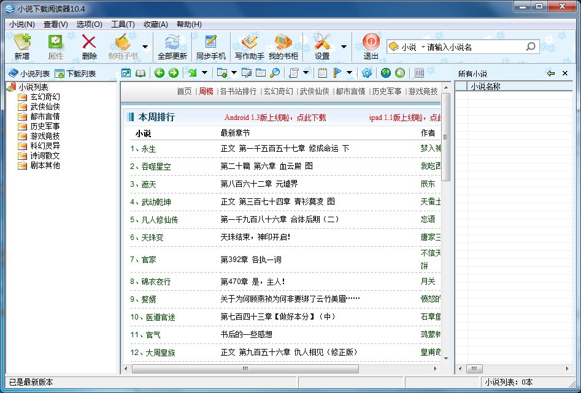581x393 pixels.
Task: Select 科幻灵异 category in tree
Action: click(x=45, y=146)
